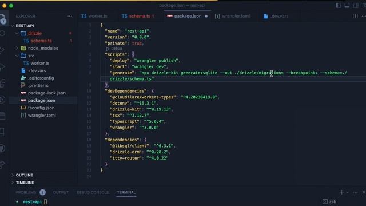This screenshot has width=366, height=206.
Task: Click the npm icon beside package-lock.json
Action: 23,93
